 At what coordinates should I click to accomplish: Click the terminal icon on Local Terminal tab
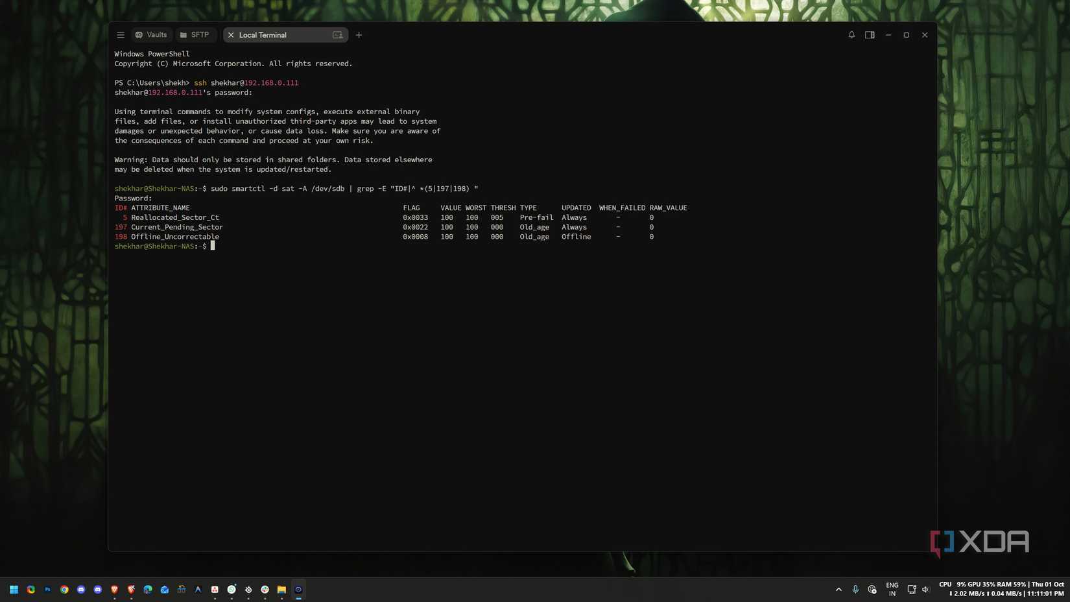coord(337,35)
